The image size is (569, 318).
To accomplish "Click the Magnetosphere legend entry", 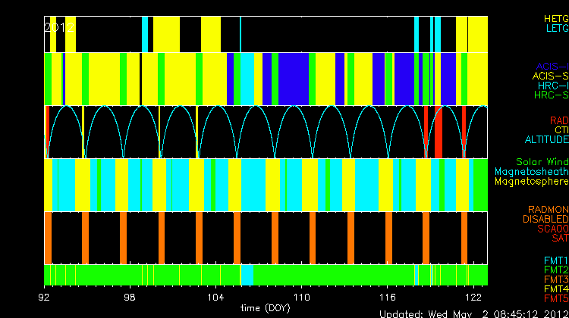I will click(x=531, y=182).
